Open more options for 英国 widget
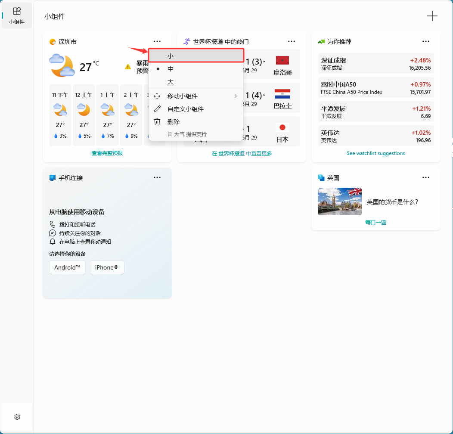Screen dimensions: 453x434 coord(426,177)
